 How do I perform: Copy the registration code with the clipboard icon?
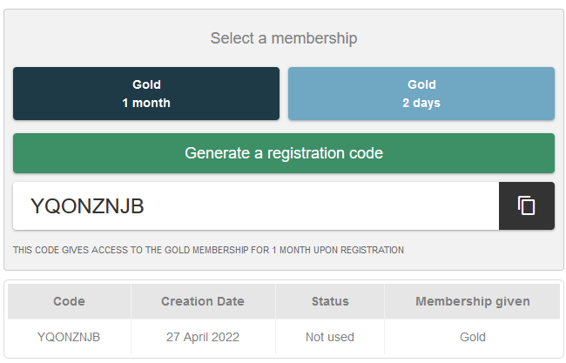(x=526, y=205)
